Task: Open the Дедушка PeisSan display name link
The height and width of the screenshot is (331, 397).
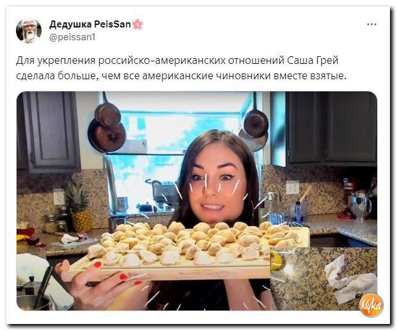Action: pos(90,24)
